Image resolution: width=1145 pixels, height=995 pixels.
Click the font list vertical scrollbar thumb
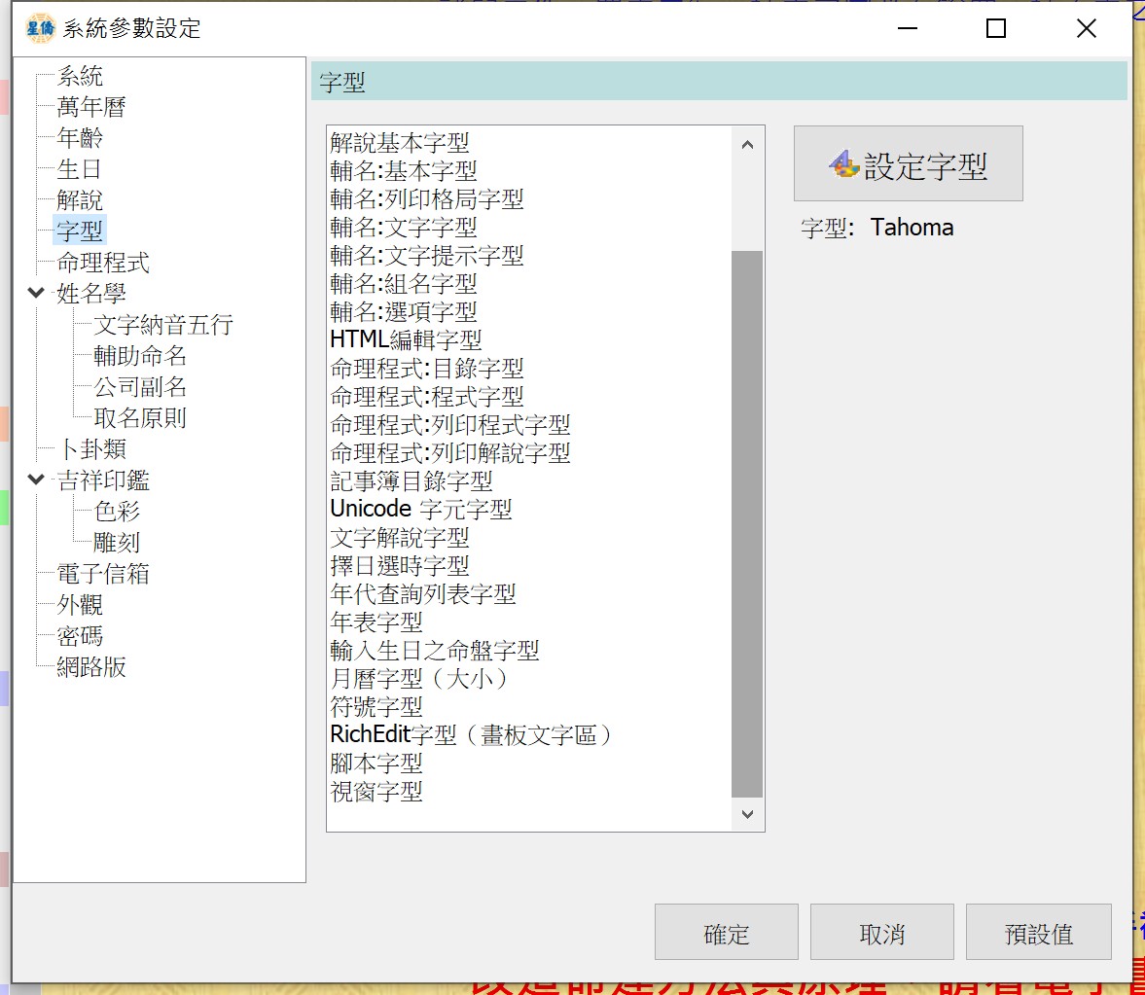747,525
